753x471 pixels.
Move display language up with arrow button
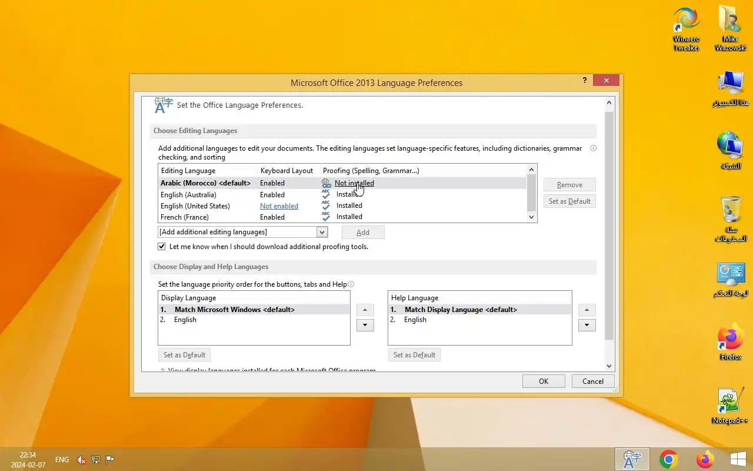pos(365,310)
